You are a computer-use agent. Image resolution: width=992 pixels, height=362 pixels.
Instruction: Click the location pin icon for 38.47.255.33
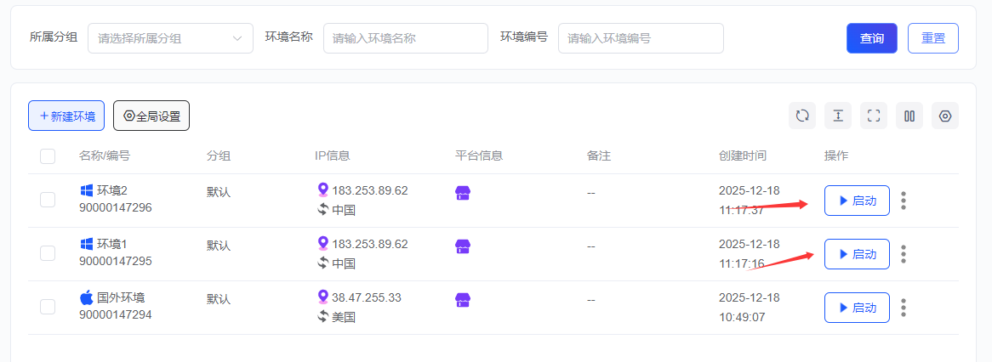click(x=322, y=297)
